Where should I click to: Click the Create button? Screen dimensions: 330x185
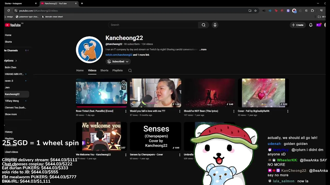tap(298, 25)
